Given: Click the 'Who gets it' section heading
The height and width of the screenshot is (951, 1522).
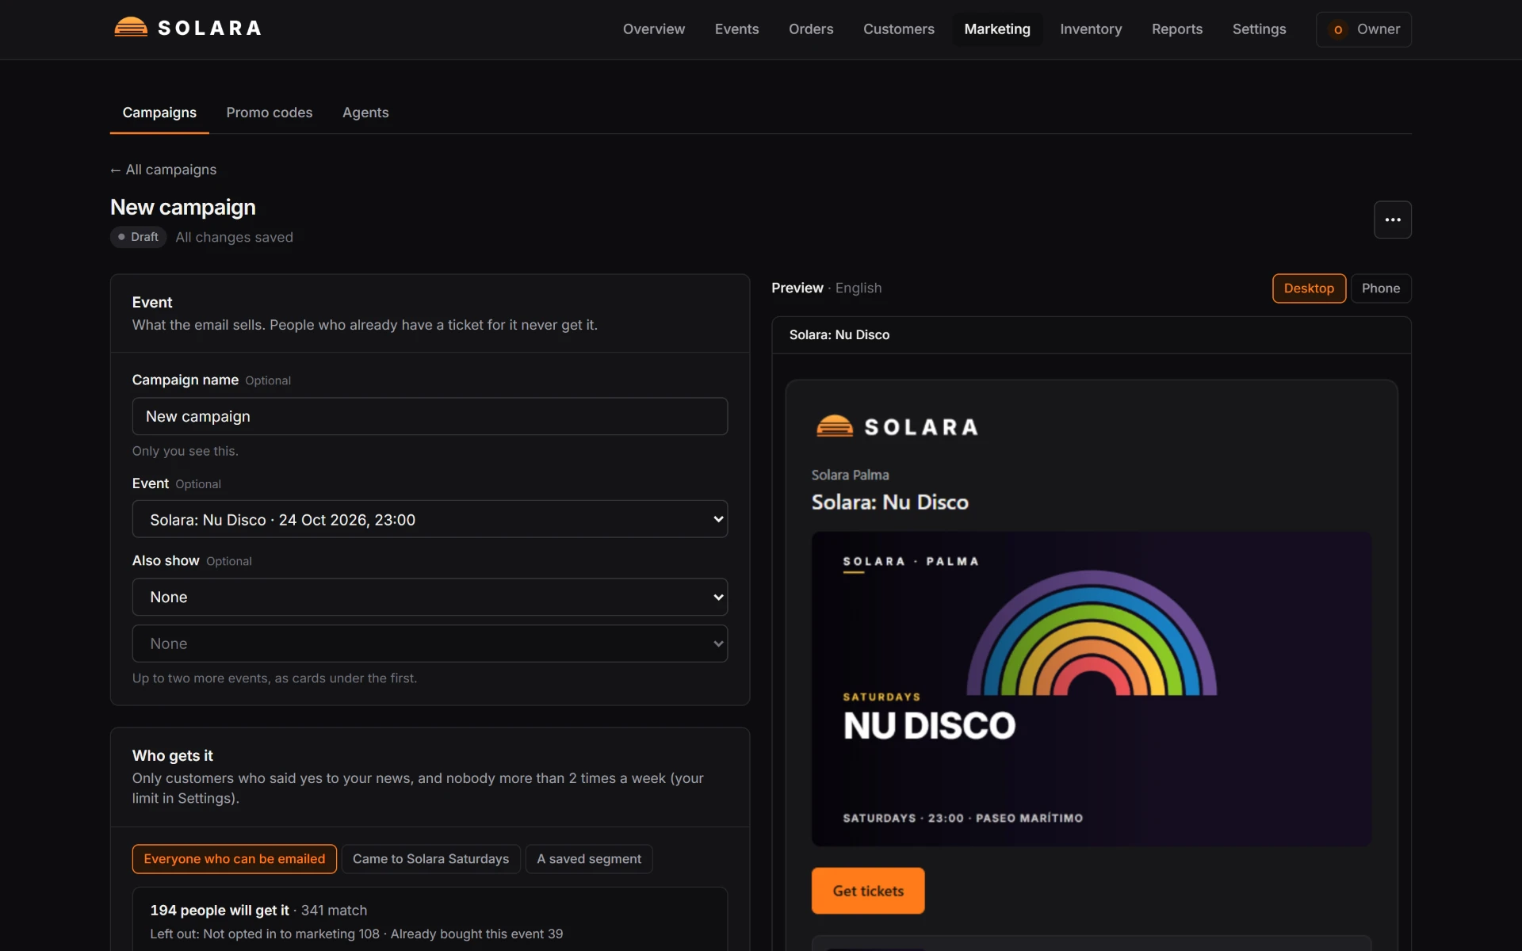Looking at the screenshot, I should pos(172,756).
